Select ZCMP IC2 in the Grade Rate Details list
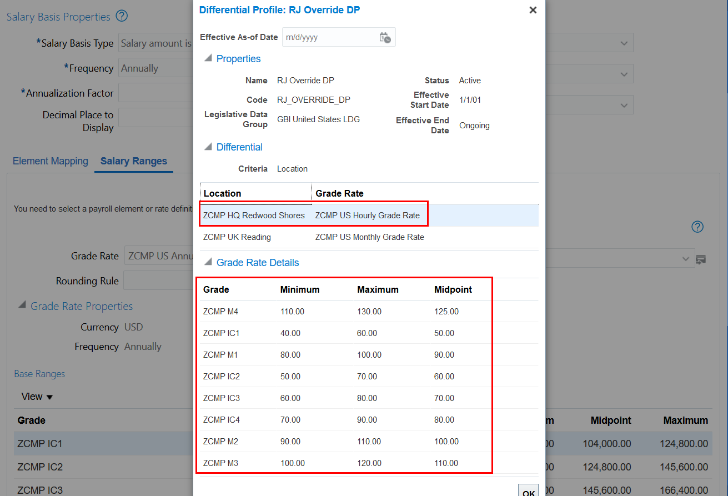 369,377
